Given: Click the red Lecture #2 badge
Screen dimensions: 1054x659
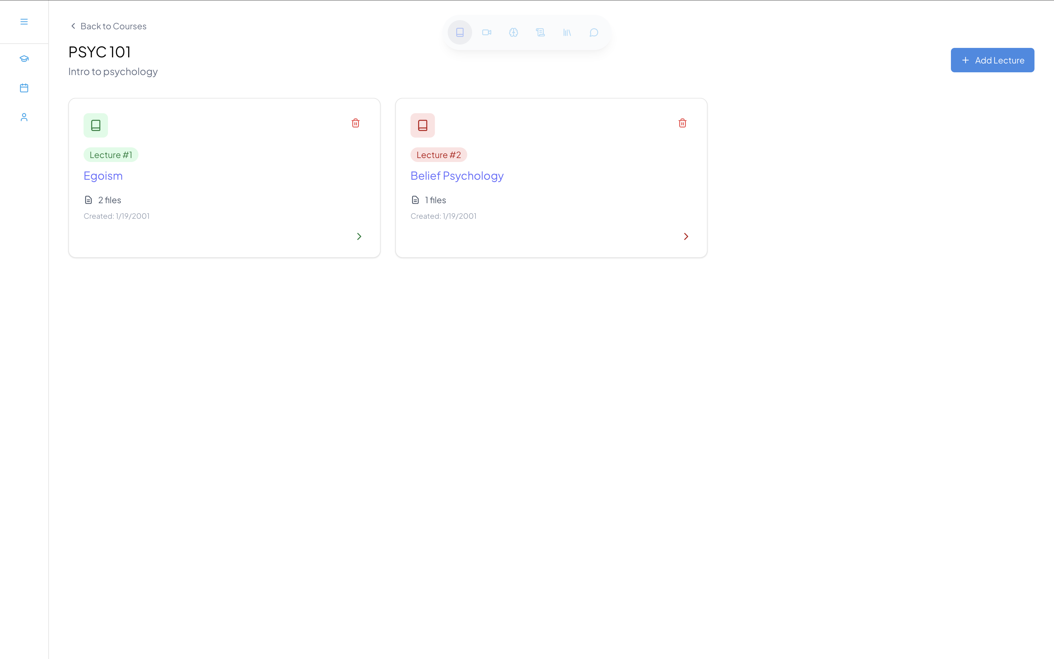Looking at the screenshot, I should click(439, 155).
